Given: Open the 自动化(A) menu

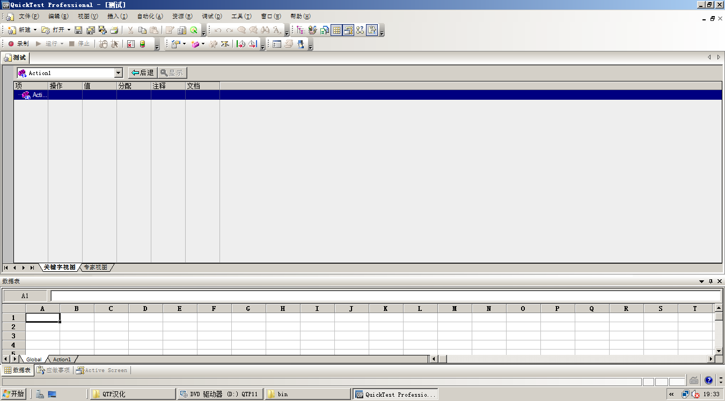Looking at the screenshot, I should tap(150, 17).
